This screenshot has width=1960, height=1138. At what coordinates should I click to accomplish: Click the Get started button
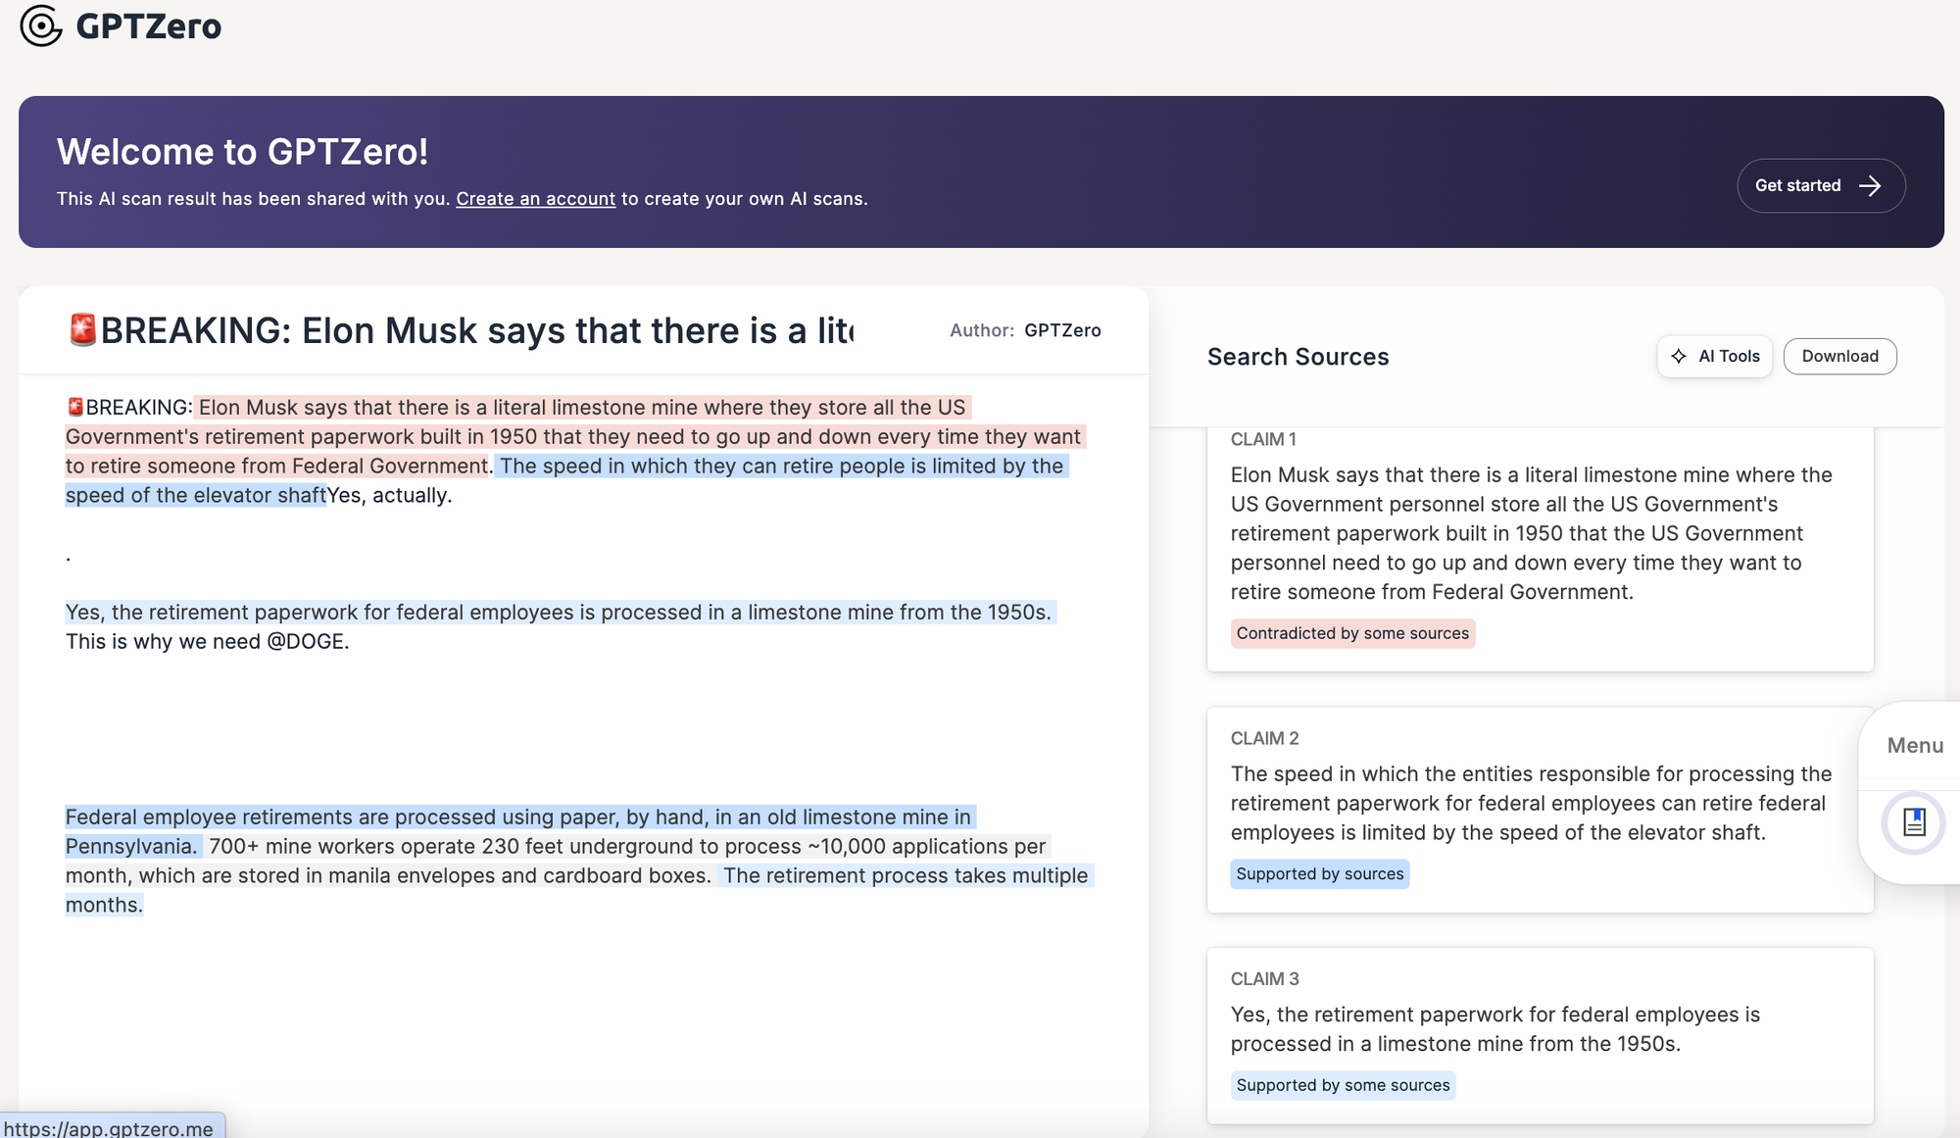(1821, 185)
